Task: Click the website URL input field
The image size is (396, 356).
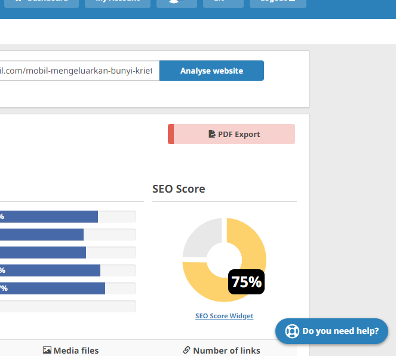Action: [x=79, y=71]
